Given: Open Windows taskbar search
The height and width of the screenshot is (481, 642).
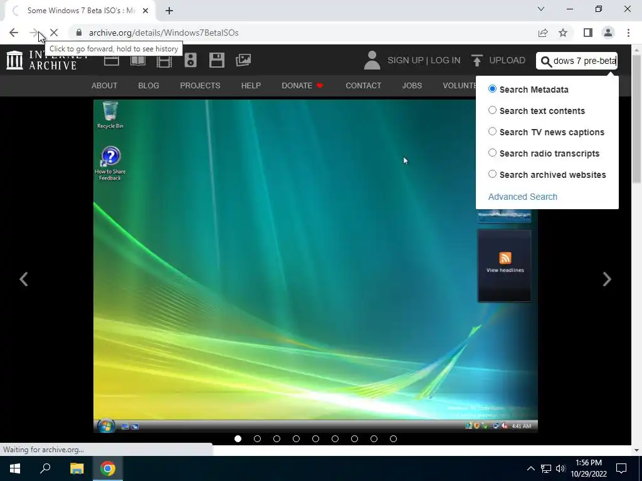Looking at the screenshot, I should [x=45, y=468].
